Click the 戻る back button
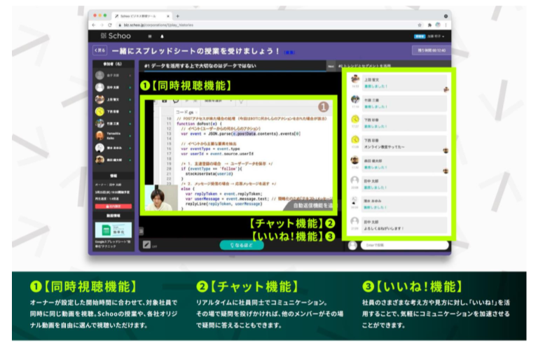Screen dimensions: 538x350 point(99,51)
